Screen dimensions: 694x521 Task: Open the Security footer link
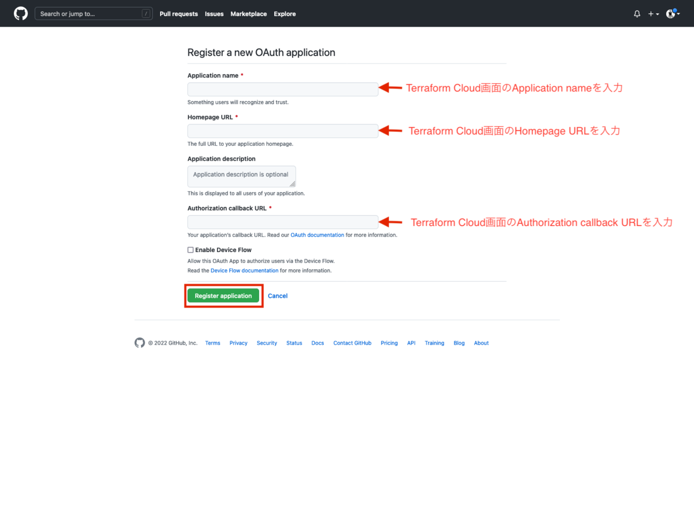pos(267,343)
